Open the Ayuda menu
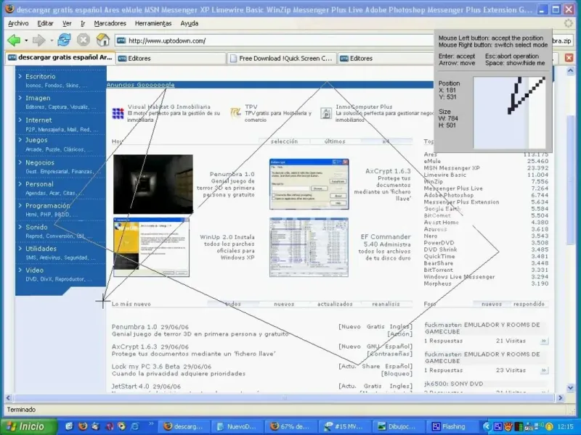The image size is (581, 435). click(x=190, y=23)
